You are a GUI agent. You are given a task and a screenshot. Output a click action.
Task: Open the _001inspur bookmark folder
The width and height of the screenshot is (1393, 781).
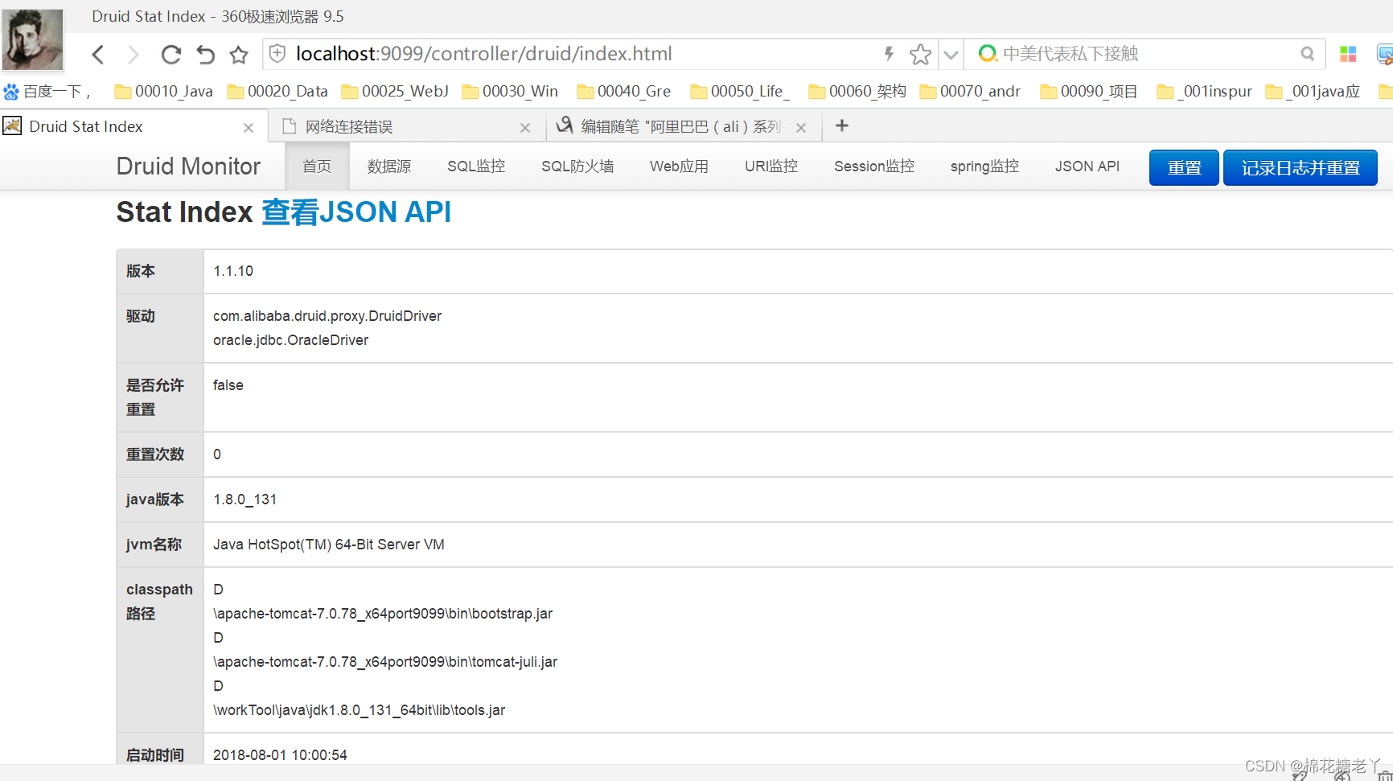click(1204, 91)
